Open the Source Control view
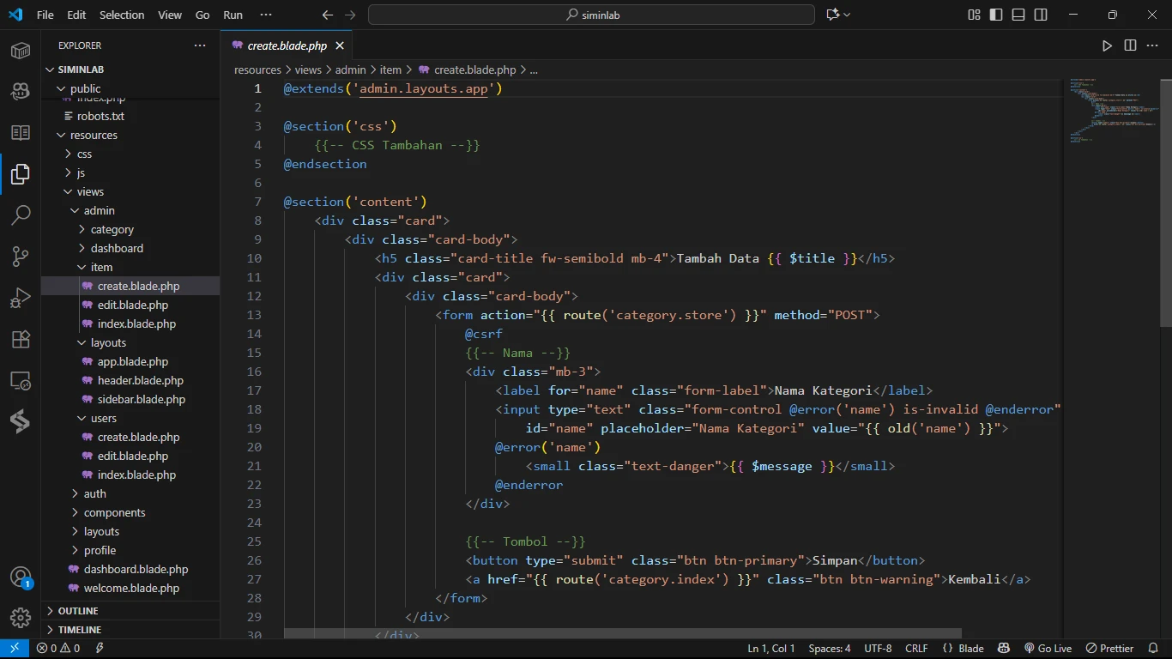Image resolution: width=1172 pixels, height=659 pixels. point(21,256)
